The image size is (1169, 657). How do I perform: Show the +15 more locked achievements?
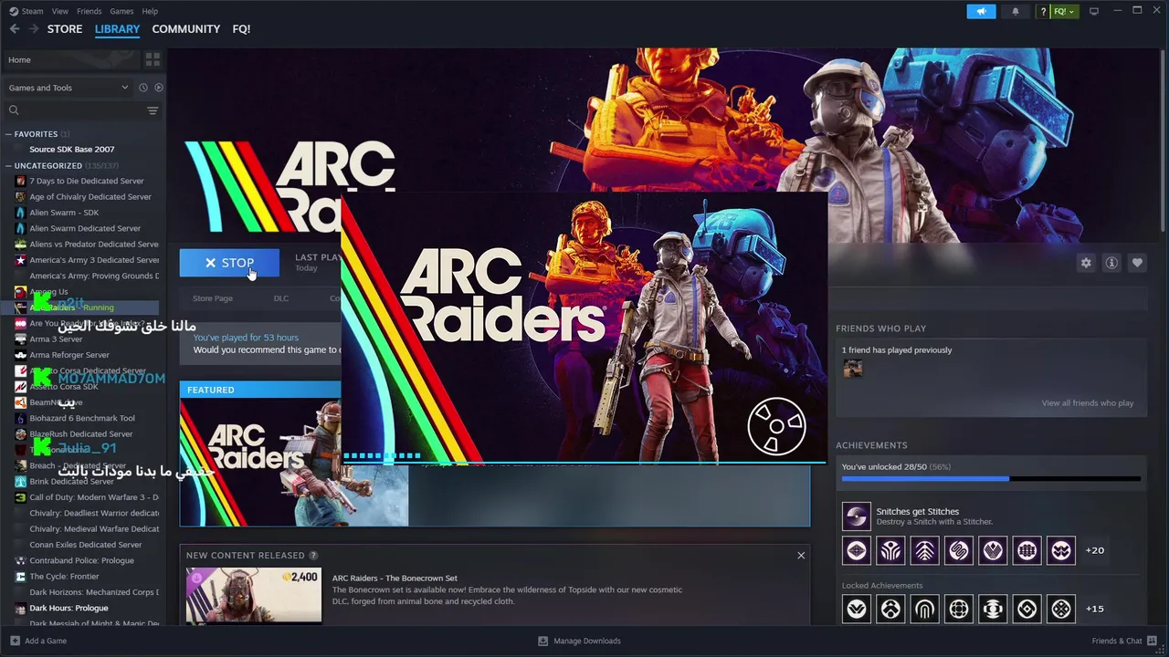click(x=1094, y=609)
